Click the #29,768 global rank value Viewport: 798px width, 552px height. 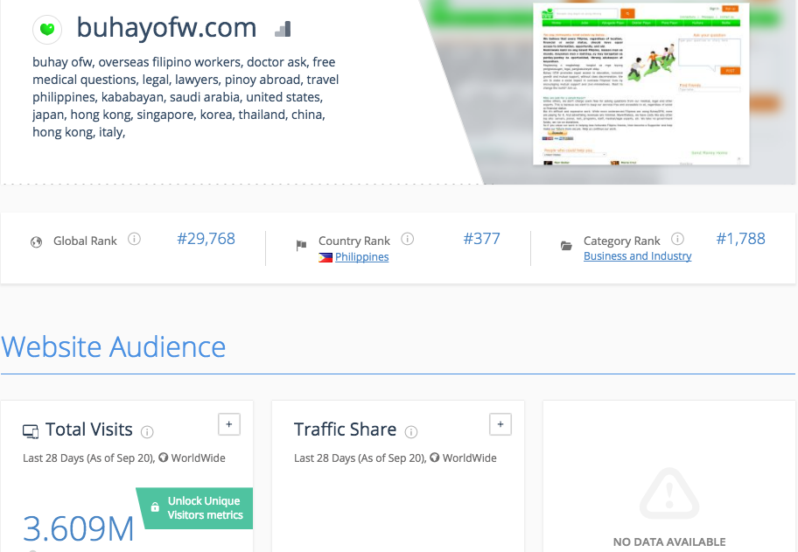206,239
